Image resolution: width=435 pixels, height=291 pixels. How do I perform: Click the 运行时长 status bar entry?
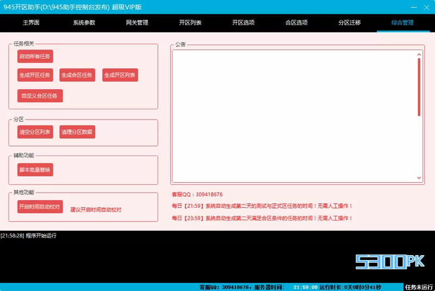pyautogui.click(x=350, y=287)
